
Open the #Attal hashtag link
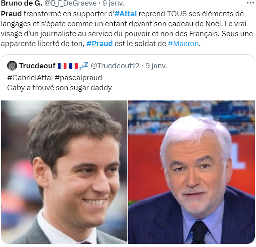click(x=125, y=14)
